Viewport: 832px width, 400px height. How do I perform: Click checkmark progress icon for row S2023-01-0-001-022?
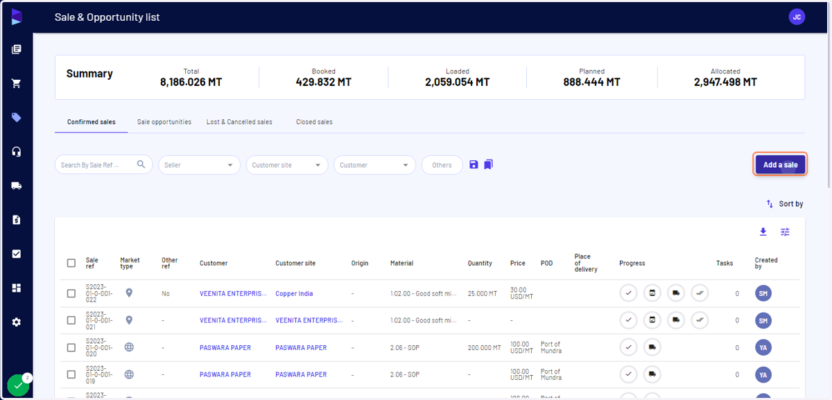[x=628, y=293]
